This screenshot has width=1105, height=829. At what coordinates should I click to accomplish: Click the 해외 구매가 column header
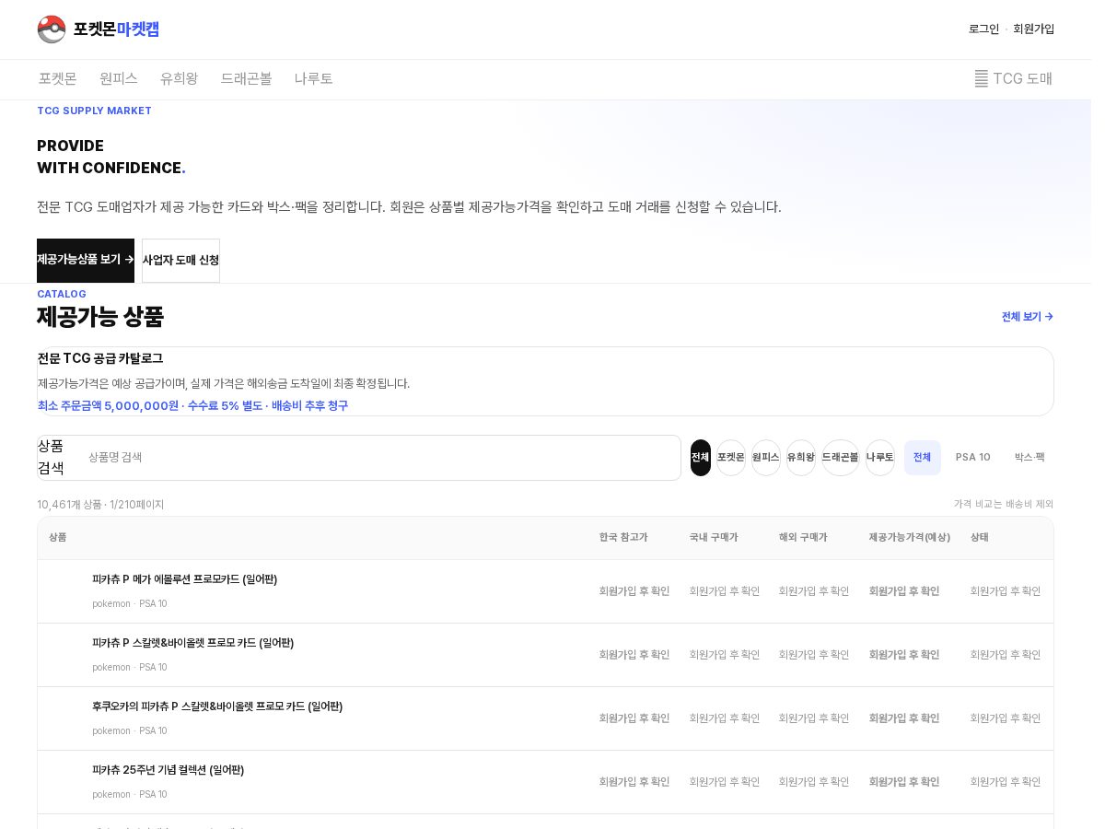[x=803, y=538]
